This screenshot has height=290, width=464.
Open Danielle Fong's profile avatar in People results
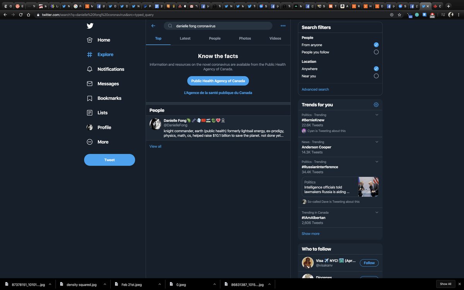tap(155, 124)
